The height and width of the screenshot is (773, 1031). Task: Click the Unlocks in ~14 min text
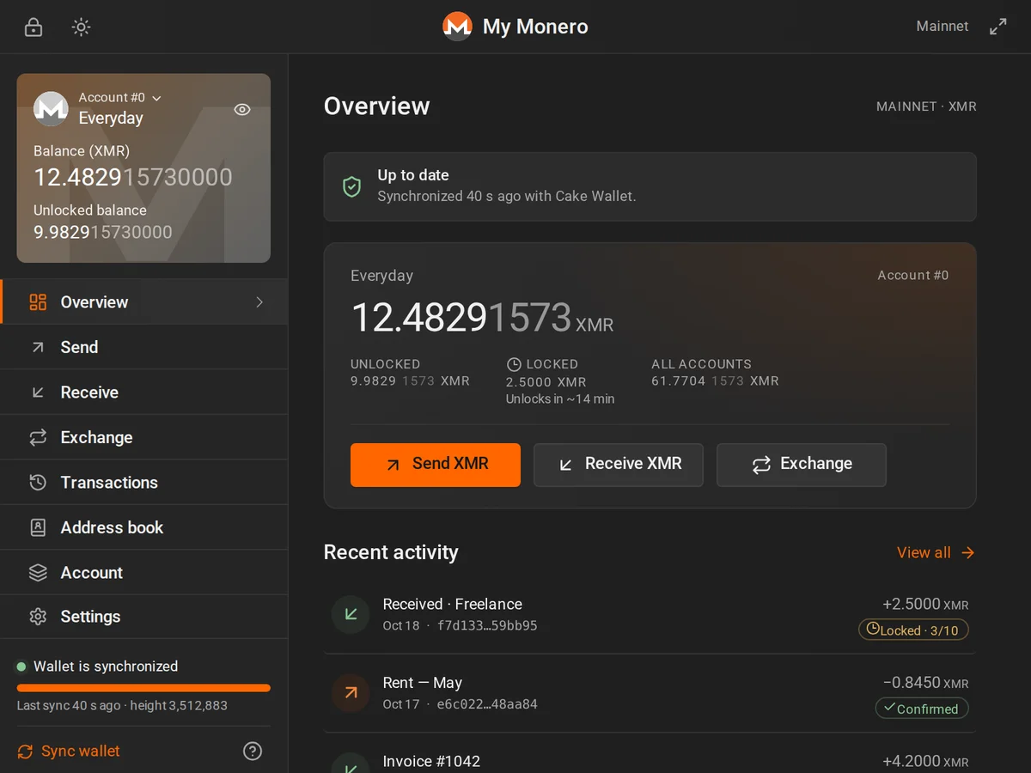tap(560, 399)
